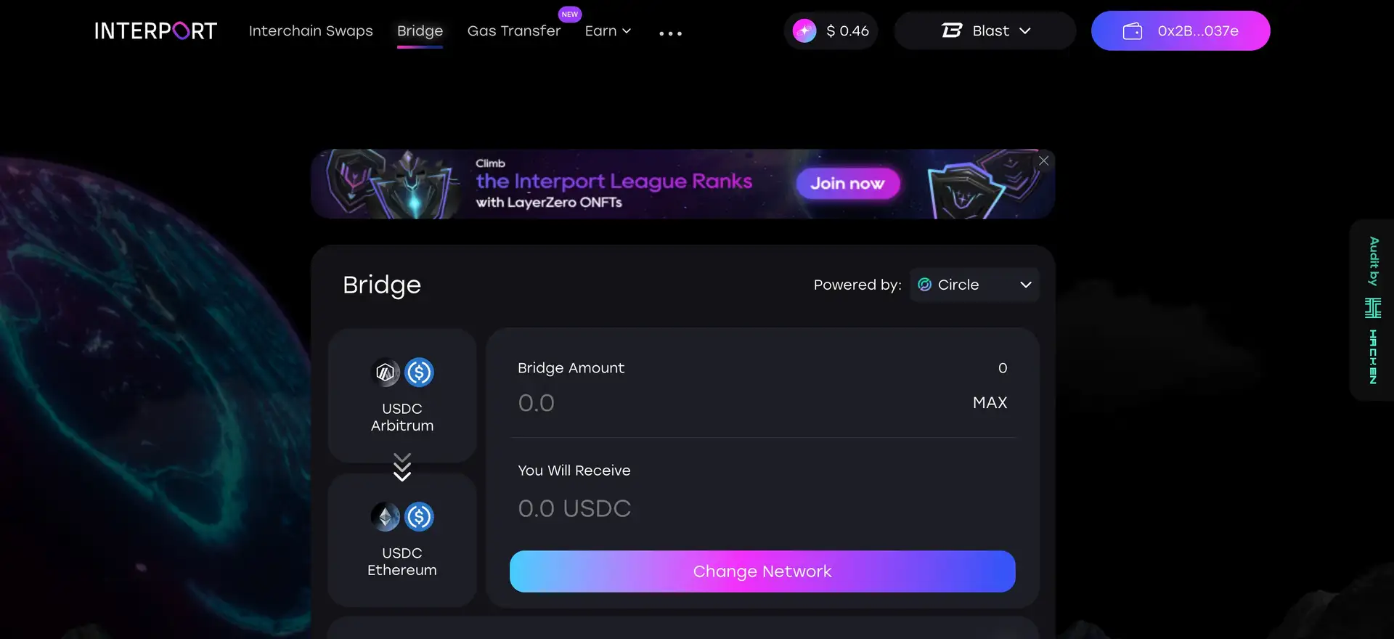Go to the Gas Transfer tab
This screenshot has height=639, width=1394.
[x=514, y=31]
